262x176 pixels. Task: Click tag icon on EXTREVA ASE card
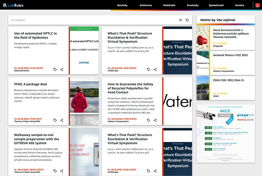pos(55,171)
